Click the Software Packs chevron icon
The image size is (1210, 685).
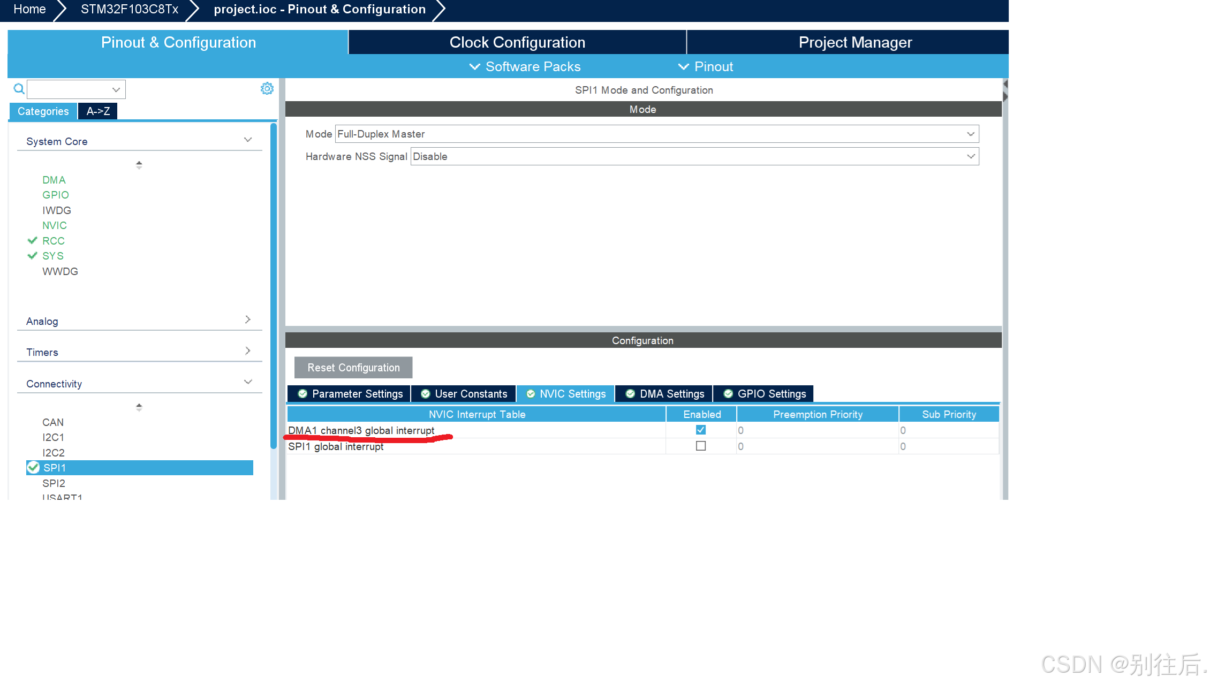pyautogui.click(x=474, y=67)
